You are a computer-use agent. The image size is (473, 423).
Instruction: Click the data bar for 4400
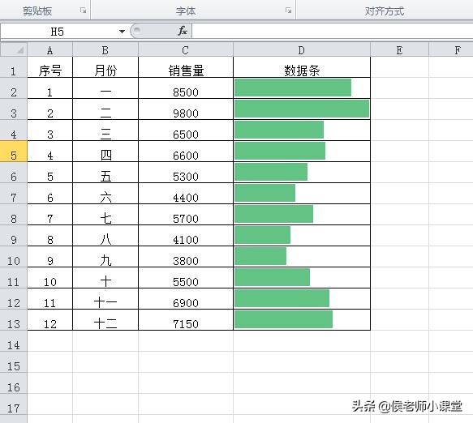(264, 193)
